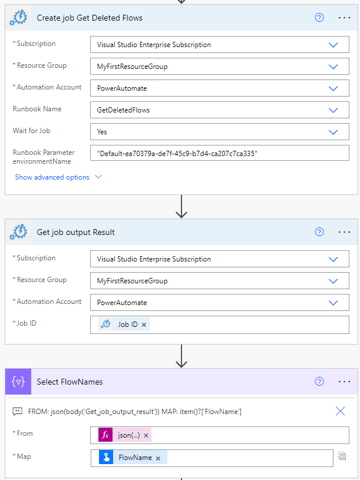Image resolution: width=360 pixels, height=480 pixels.
Task: Remove the Job ID dynamic content token
Action: tap(144, 325)
